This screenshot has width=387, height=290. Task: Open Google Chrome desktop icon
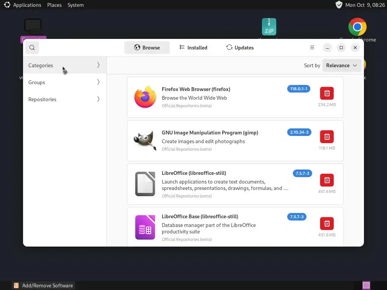358,27
